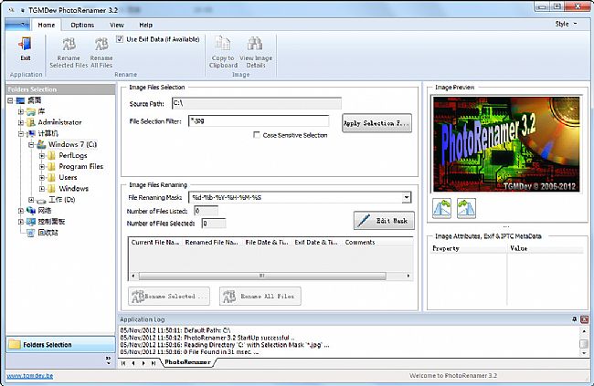594x386 pixels.
Task: Click the sidebar configure chevrons icon
Action: point(109,360)
